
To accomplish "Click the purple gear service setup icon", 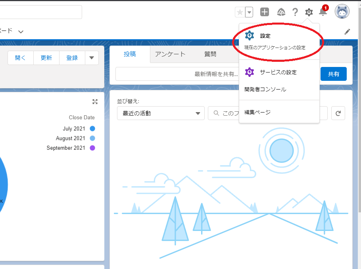I will pos(250,72).
